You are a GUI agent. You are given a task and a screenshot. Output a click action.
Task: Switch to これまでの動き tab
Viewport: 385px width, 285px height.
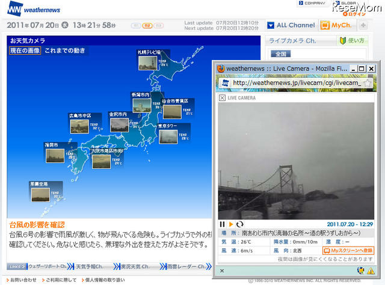point(65,51)
